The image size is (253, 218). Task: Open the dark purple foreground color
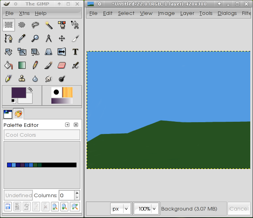(x=19, y=93)
